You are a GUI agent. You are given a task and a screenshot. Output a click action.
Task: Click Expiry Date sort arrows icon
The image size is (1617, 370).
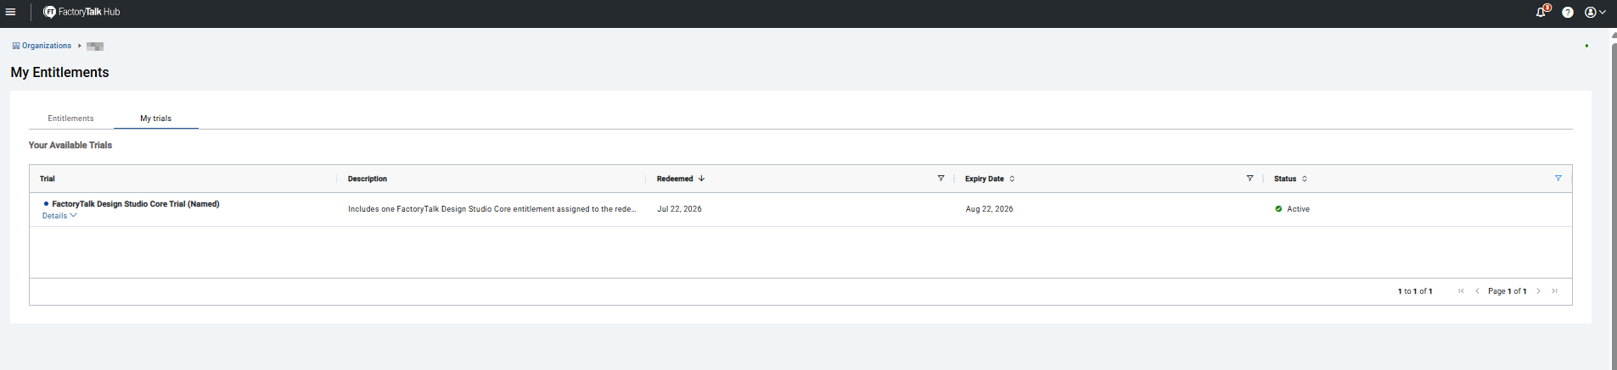pos(1012,179)
